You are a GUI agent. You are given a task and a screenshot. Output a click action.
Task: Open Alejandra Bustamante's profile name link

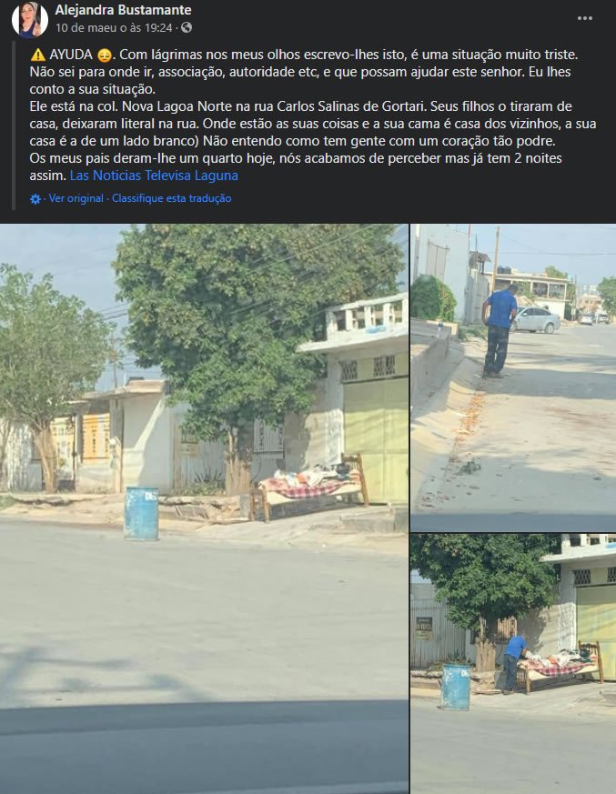pos(123,10)
